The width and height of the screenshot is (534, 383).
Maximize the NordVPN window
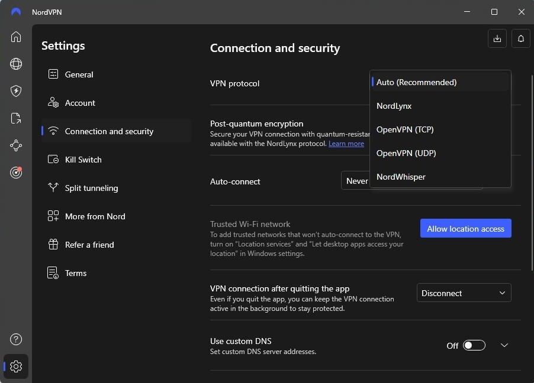[494, 12]
